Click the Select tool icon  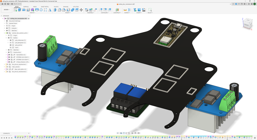click(x=150, y=10)
